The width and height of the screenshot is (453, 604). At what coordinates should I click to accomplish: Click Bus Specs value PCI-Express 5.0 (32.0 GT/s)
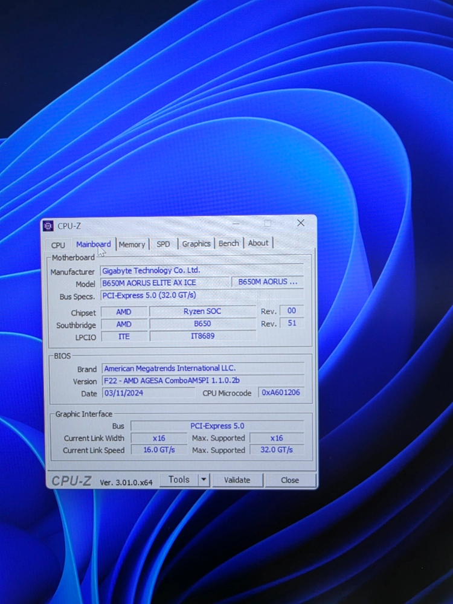(x=202, y=295)
